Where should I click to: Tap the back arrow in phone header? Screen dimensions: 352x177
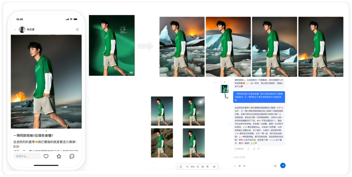(15, 29)
